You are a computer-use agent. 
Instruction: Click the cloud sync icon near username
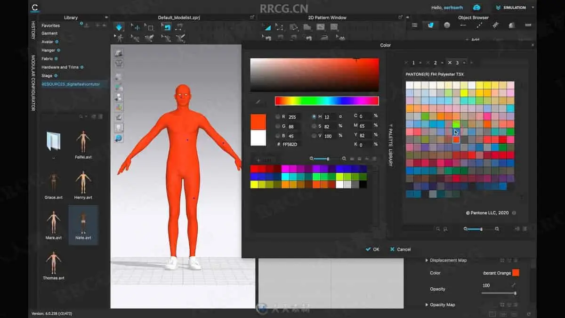[477, 8]
